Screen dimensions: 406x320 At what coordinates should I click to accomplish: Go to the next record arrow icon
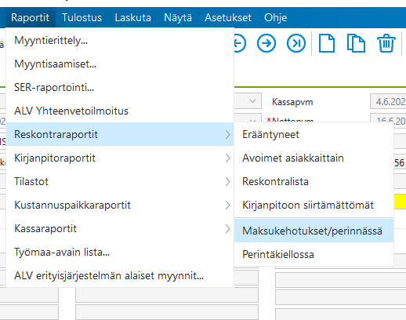click(x=266, y=43)
